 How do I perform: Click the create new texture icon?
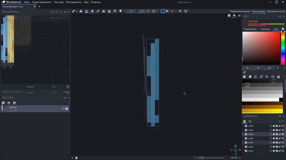tap(3, 103)
